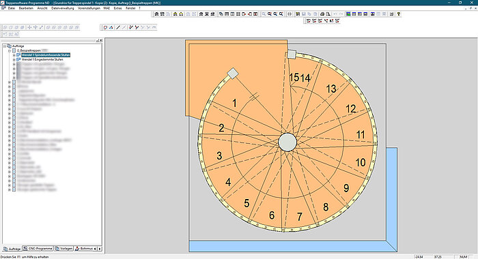Open the Bearbeiten menu
478x259 pixels.
[x=26, y=8]
